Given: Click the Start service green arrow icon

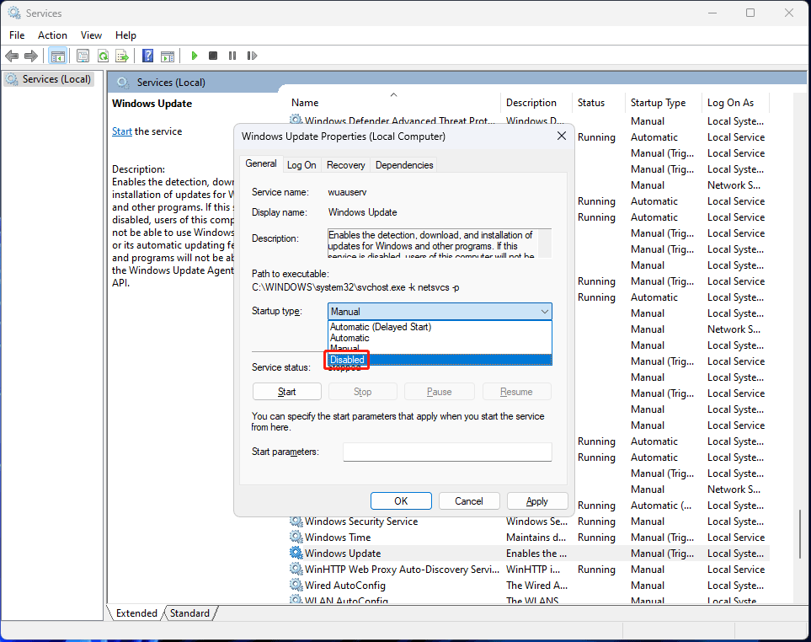Looking at the screenshot, I should tap(194, 56).
